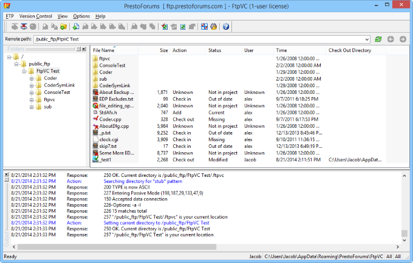The image size is (413, 263).
Task: Click the add files icon with green plus
Action: click(76, 27)
